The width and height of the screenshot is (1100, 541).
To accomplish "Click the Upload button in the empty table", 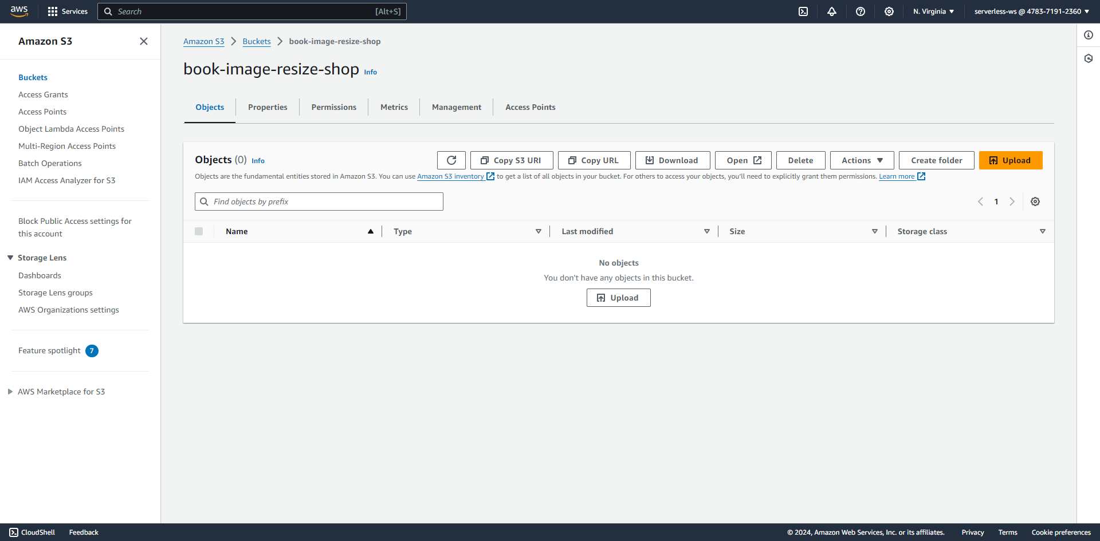I will point(618,298).
